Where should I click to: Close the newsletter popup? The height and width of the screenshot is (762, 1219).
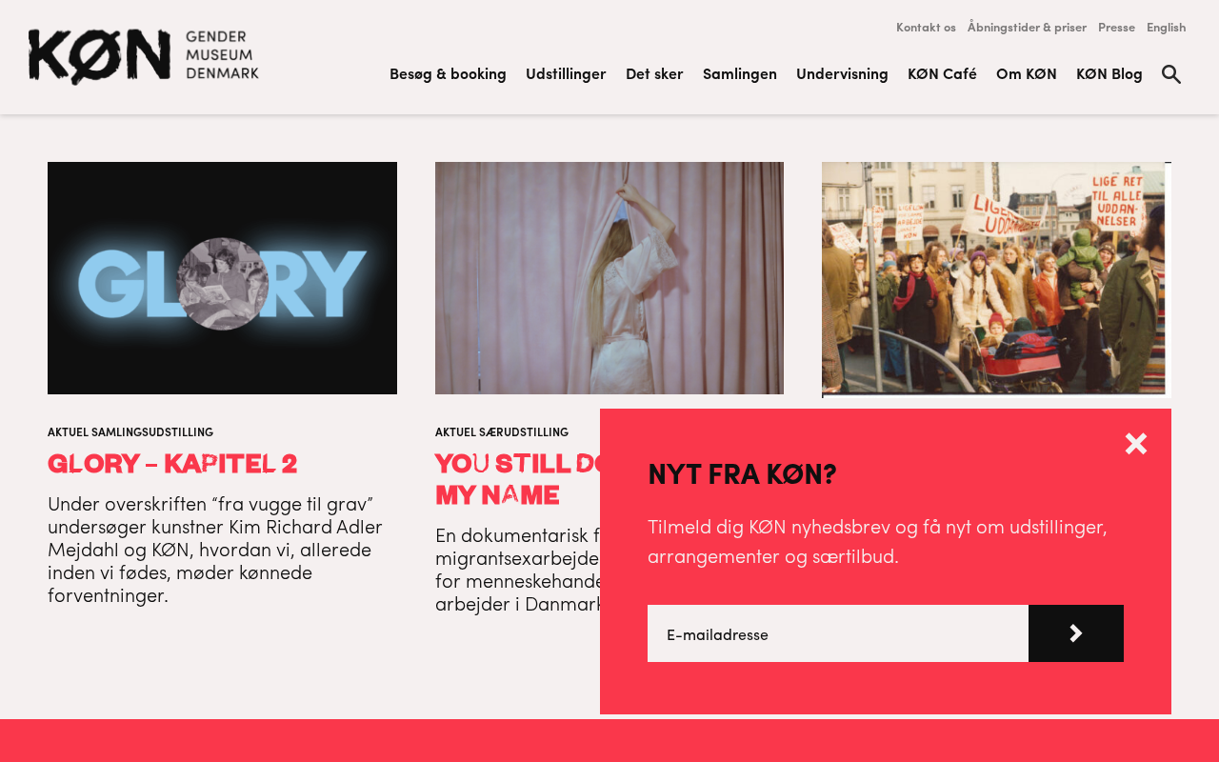pos(1136,443)
